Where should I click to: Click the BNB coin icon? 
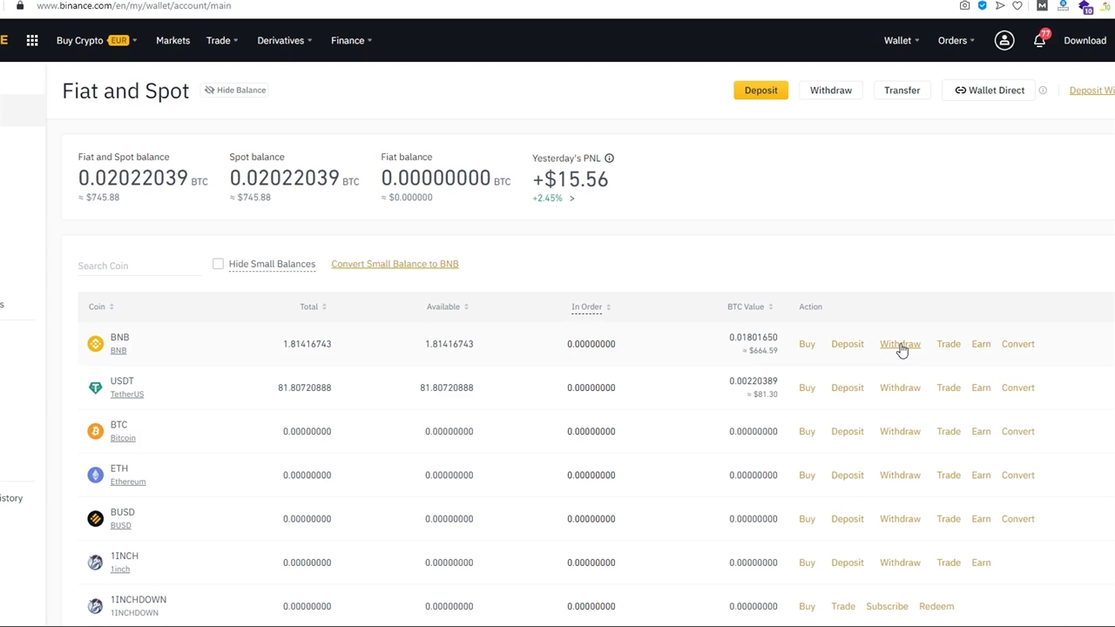pos(95,344)
